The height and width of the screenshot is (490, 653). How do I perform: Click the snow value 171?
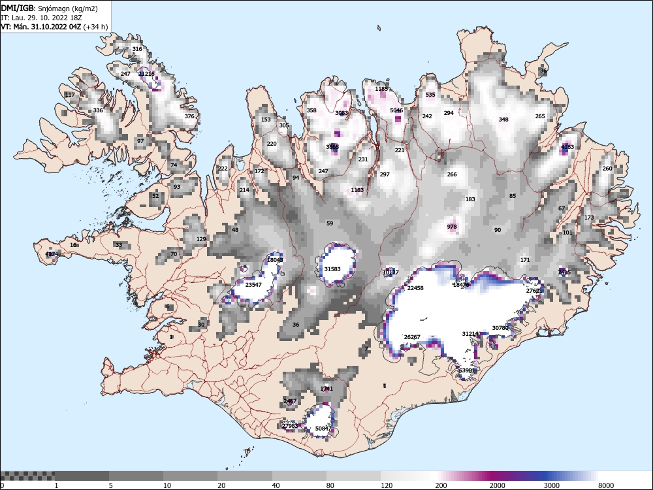click(x=525, y=260)
